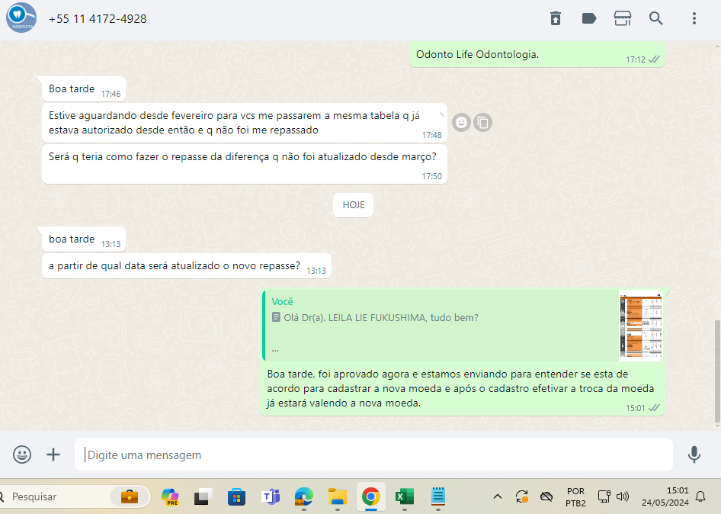Click the copy icon beside 17:48 message
This screenshot has height=514, width=721.
tap(482, 123)
